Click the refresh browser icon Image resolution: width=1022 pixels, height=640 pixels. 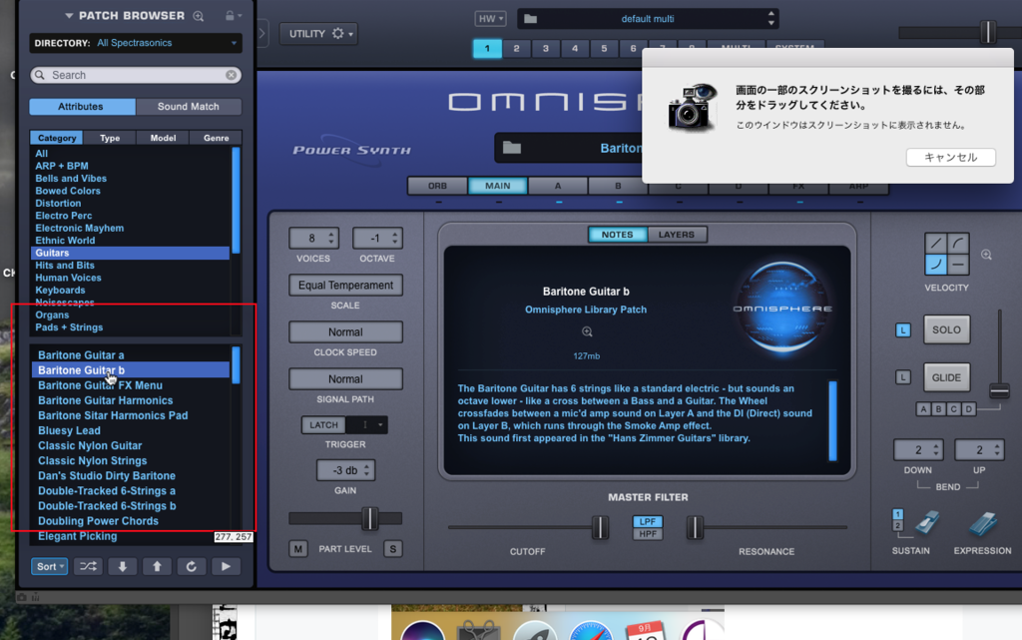[191, 566]
